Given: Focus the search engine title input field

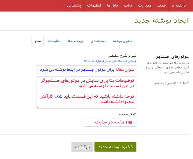Looking at the screenshot, I should tap(86, 70).
